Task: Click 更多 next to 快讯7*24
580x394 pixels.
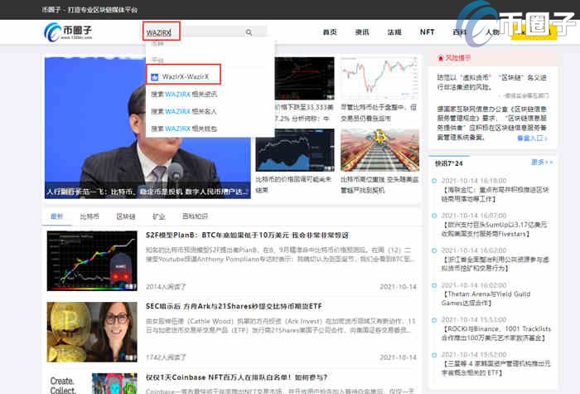Action: click(x=542, y=163)
